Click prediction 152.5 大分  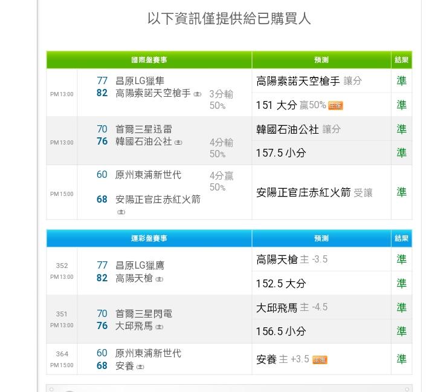tap(281, 284)
